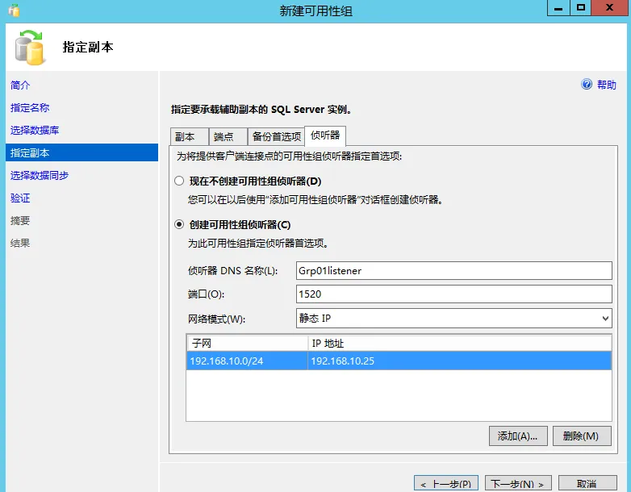
Task: Switch to the 侦听器 tab
Action: pos(325,136)
